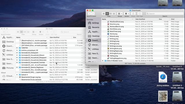Viewport: 185px width, 104px height.
Task: Select WritingLove.png file
Action: 116,46
